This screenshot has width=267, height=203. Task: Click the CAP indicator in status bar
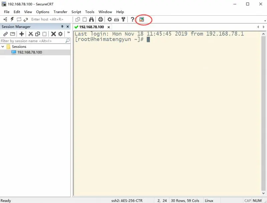coord(248,201)
